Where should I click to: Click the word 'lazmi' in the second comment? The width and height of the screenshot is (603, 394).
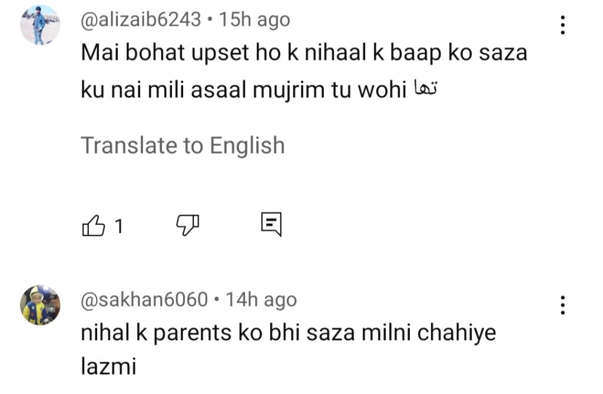point(108,366)
